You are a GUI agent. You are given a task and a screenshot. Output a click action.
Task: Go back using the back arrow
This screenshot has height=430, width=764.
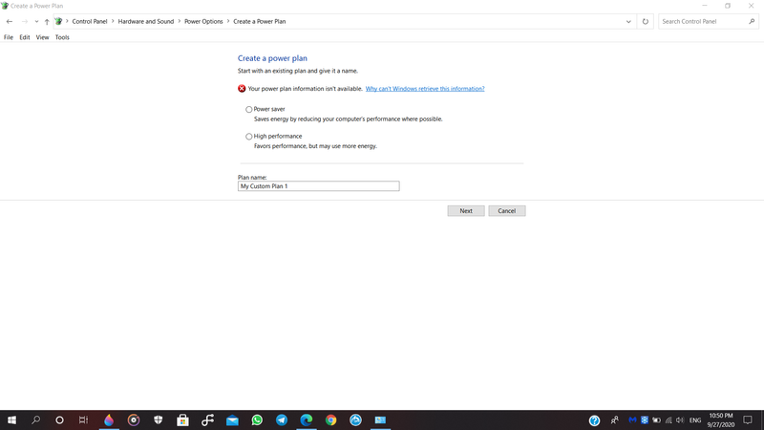[10, 21]
